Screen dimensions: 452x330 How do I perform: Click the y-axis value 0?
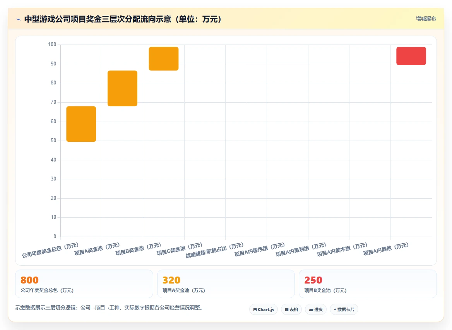coord(55,237)
